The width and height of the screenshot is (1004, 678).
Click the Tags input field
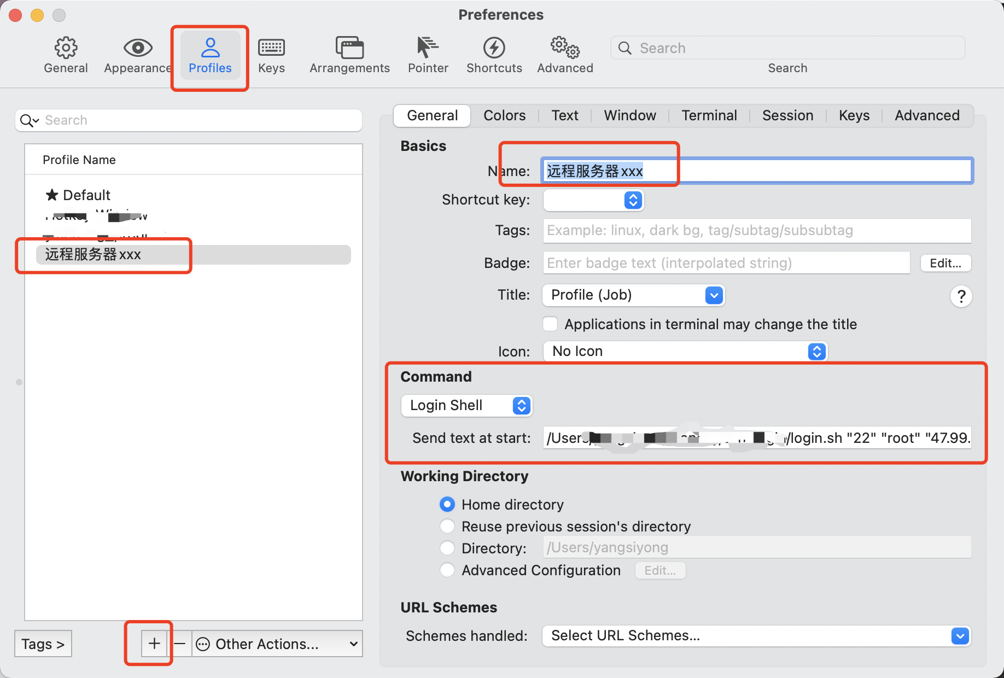click(757, 230)
